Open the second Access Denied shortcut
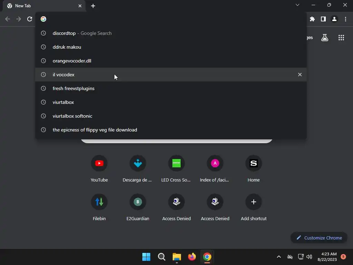The width and height of the screenshot is (353, 265). click(x=215, y=207)
